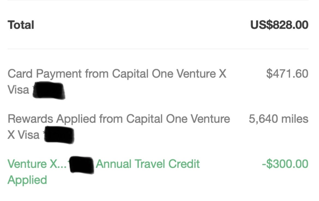Click the blacked-out number in Rewards Applied row

pos(59,135)
